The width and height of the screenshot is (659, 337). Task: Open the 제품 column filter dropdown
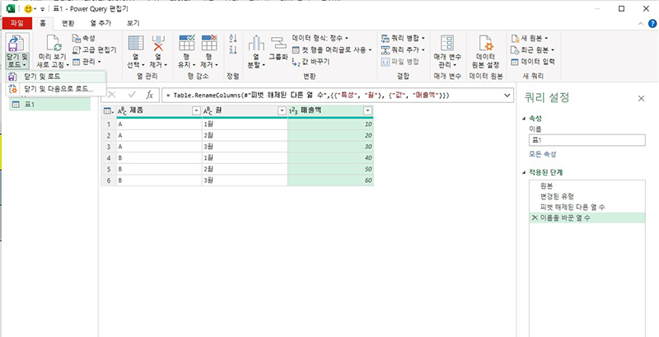(x=195, y=110)
